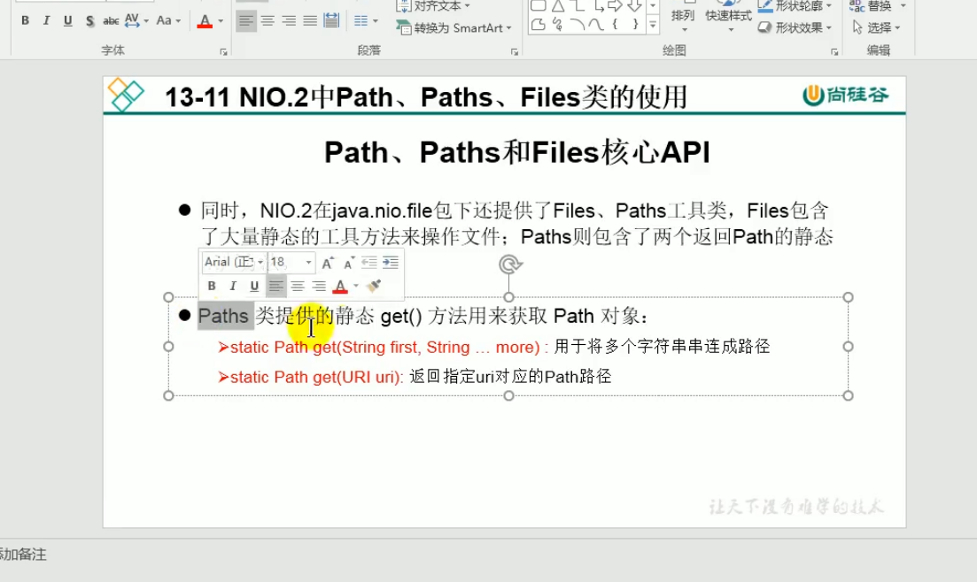Viewport: 977px width, 582px height.
Task: Select the elbow connector shape
Action: 577,6
